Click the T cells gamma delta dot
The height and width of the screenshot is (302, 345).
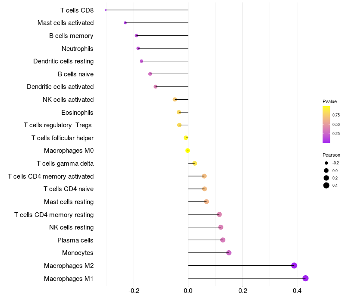click(195, 164)
